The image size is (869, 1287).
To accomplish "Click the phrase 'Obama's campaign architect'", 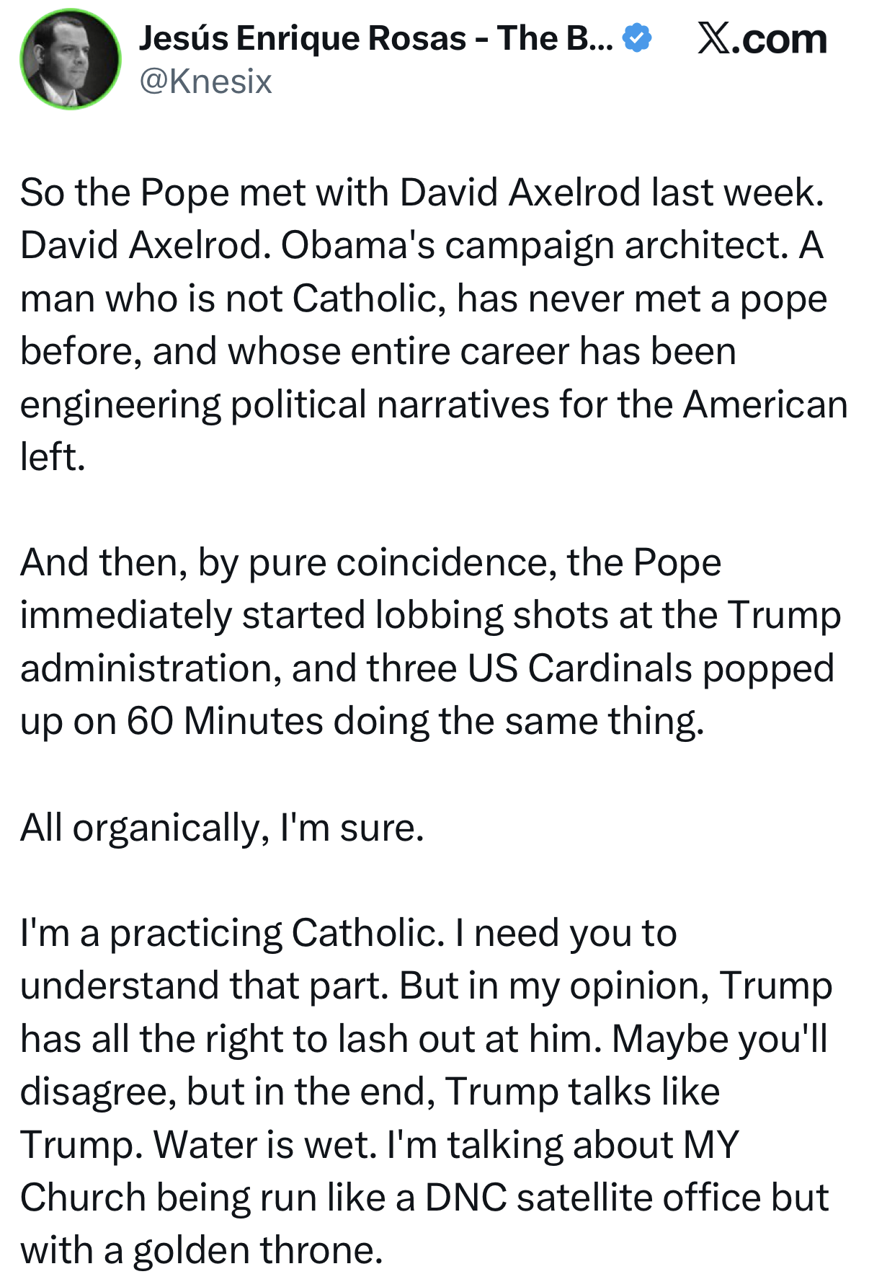I will tap(533, 245).
